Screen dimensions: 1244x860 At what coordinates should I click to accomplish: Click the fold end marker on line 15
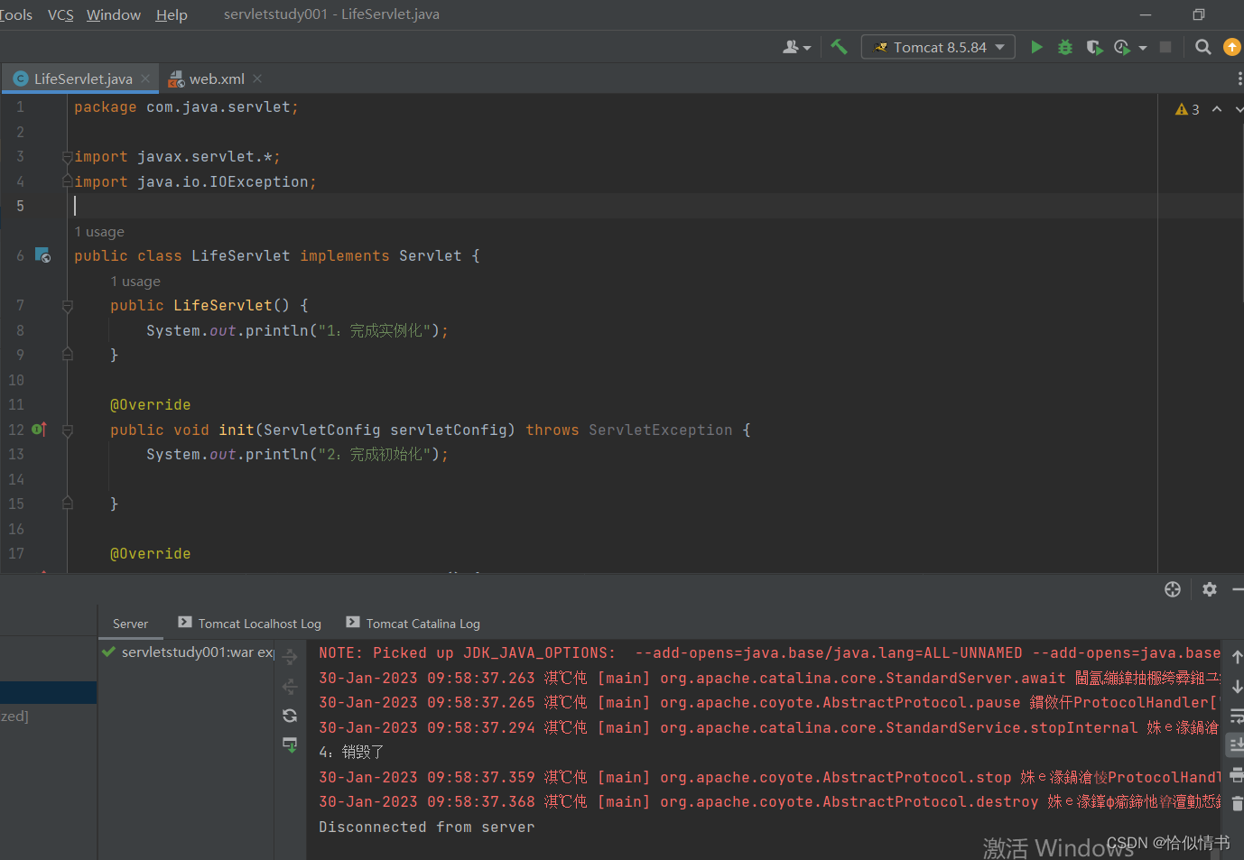[67, 504]
